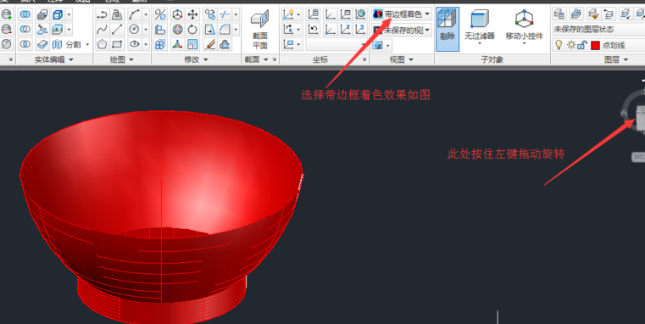Click the 3D Array cubes tool
This screenshot has width=645, height=324.
coord(160,43)
